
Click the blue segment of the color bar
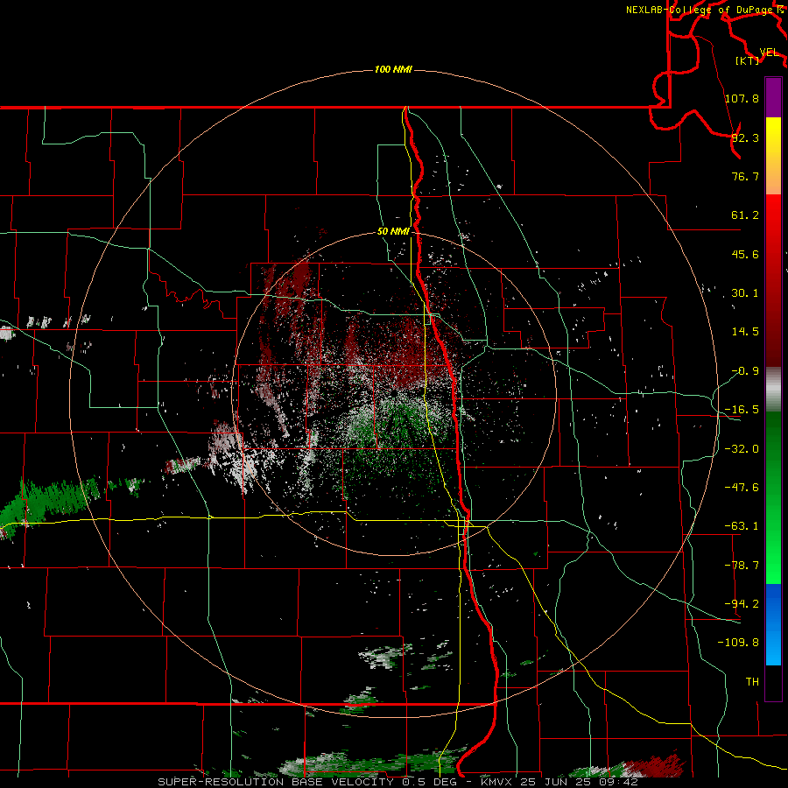(773, 624)
